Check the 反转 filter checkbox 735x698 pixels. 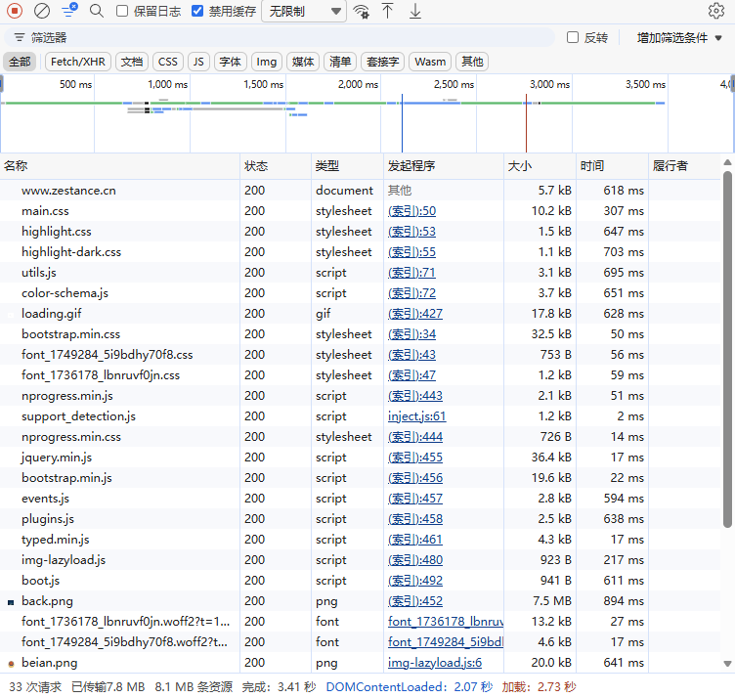click(573, 37)
